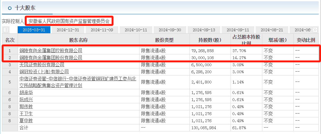Click the 天风证券股份有限公司 link
The width and height of the screenshot is (321, 134).
point(42,65)
